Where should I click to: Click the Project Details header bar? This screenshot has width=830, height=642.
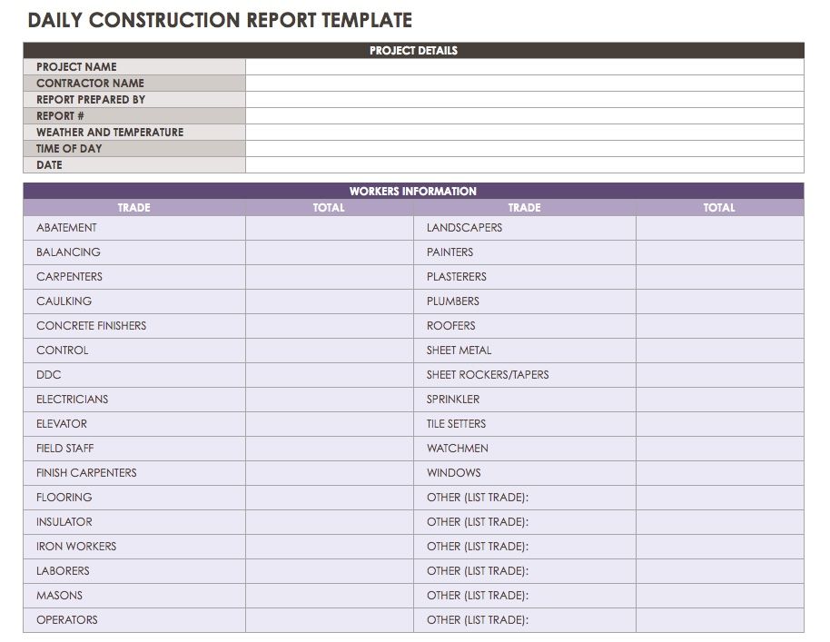415,51
